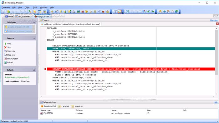Click the green forward arrow toolbar icon
Image resolution: width=219 pixels, height=123 pixels.
click(153, 12)
